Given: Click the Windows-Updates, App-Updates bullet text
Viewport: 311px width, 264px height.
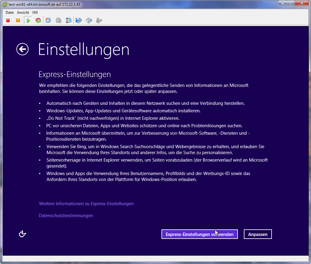Looking at the screenshot, I should click(123, 111).
